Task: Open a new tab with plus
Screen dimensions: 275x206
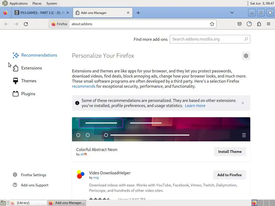Action: click(x=138, y=13)
